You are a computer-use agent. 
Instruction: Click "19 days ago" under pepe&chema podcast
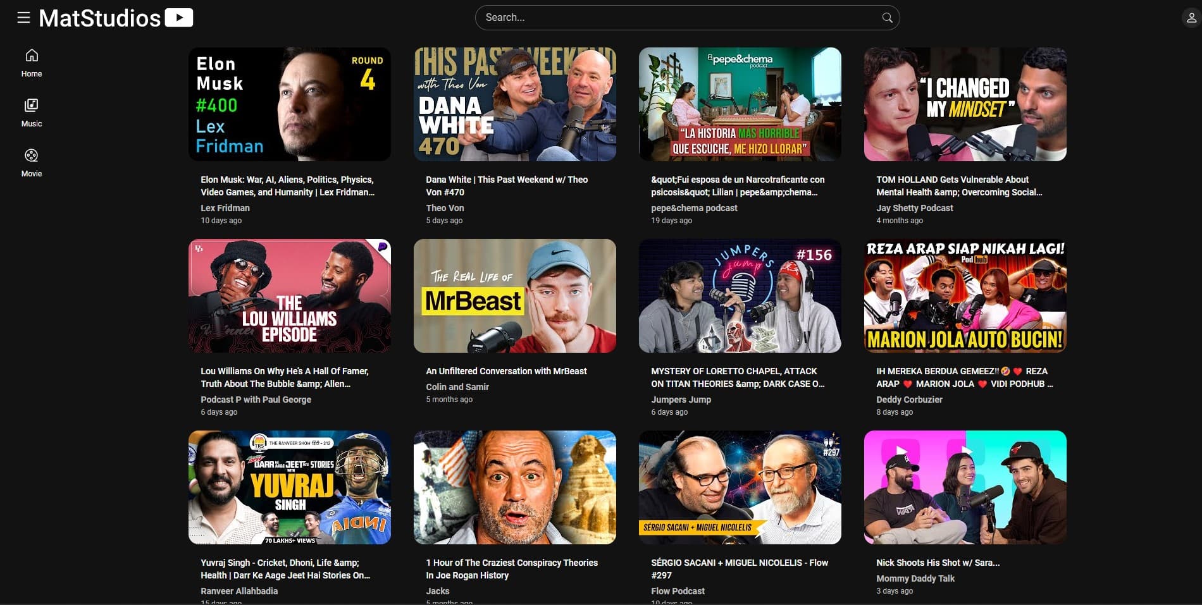pyautogui.click(x=671, y=221)
